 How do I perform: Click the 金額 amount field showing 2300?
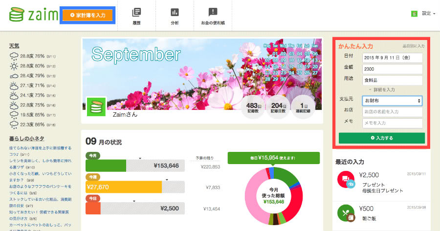[x=392, y=68]
